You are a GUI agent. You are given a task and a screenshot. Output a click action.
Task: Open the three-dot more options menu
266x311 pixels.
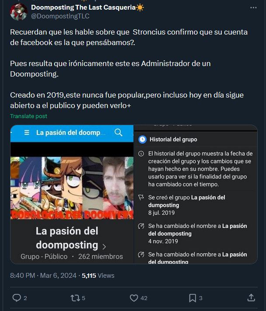tap(253, 8)
